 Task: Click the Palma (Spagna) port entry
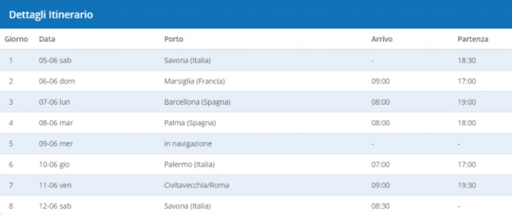tap(190, 123)
